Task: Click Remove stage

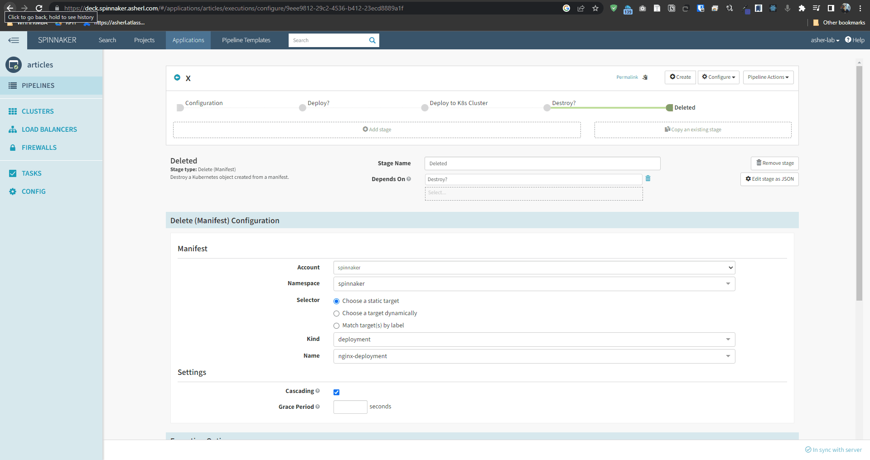Action: coord(774,163)
